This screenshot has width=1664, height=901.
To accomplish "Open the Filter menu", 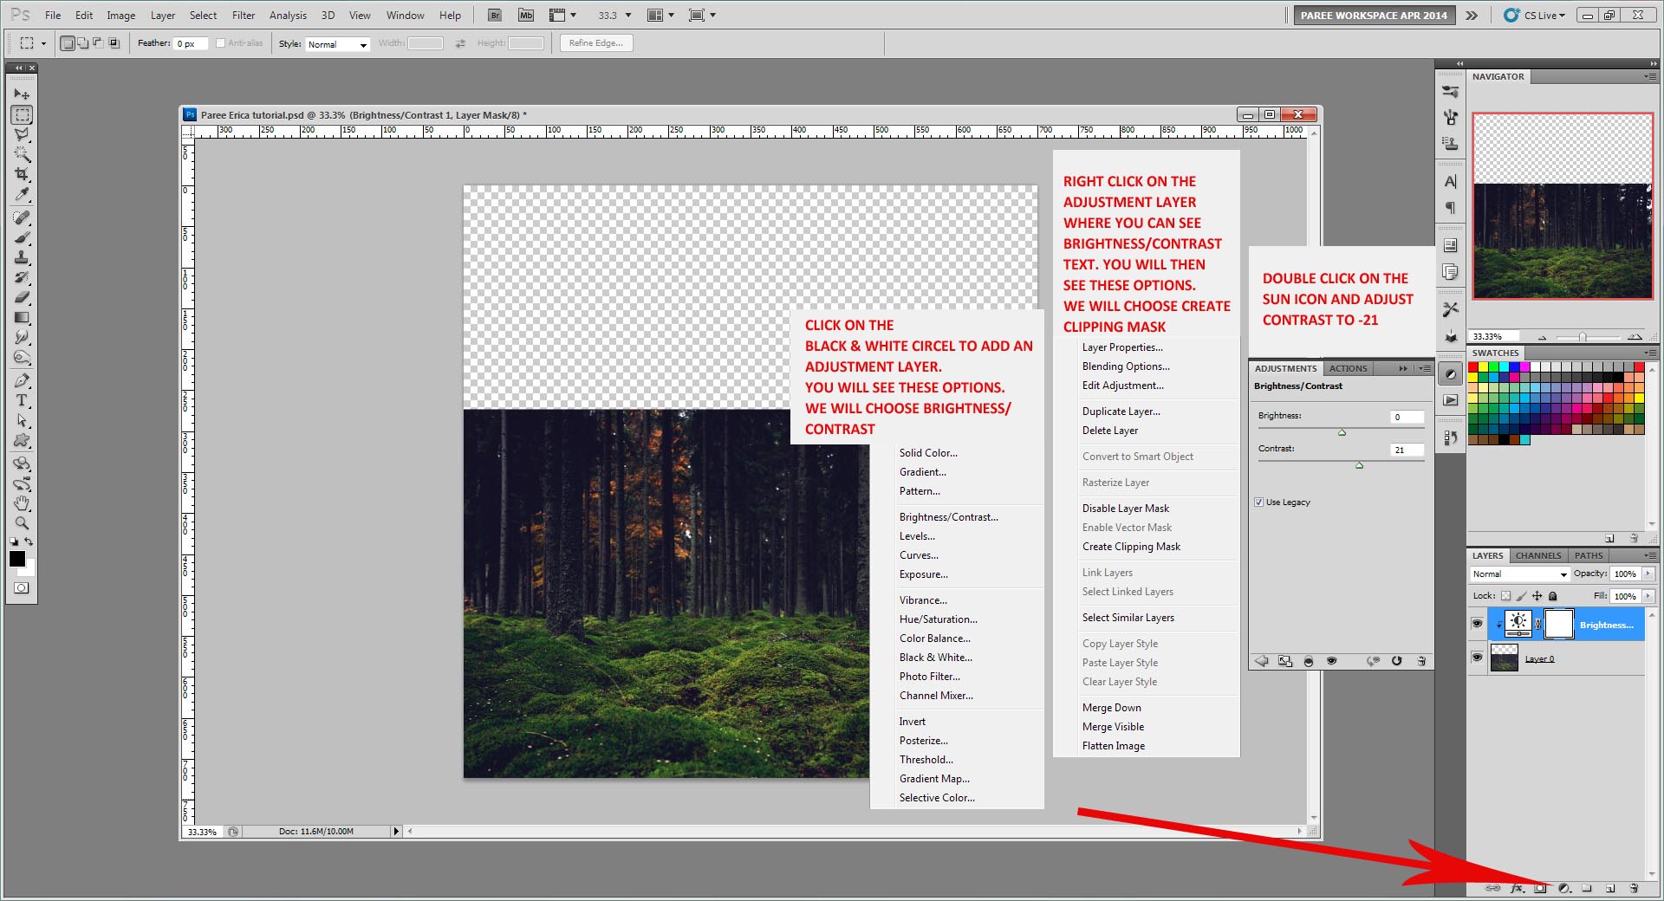I will (x=244, y=15).
